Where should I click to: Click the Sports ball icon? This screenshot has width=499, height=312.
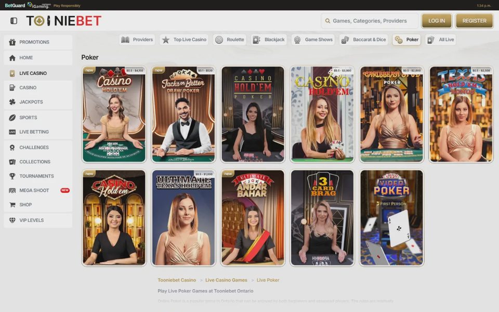point(12,118)
